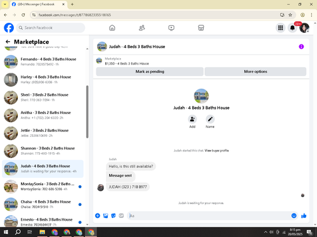Open MontaySonia 3 Beds 2 Baths chat
This screenshot has width=317, height=237.
[x=42, y=186]
